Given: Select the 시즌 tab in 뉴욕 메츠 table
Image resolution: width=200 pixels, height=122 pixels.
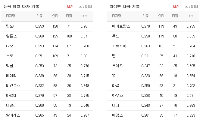Looking at the screenshot, I should tap(70, 7).
